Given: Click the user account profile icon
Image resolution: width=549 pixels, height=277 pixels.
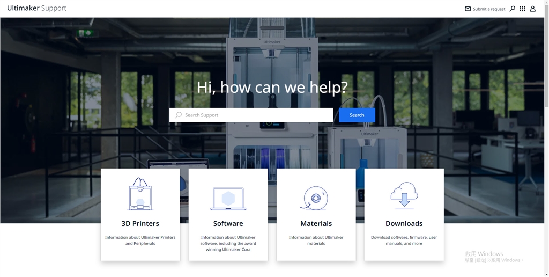Looking at the screenshot, I should click(533, 9).
